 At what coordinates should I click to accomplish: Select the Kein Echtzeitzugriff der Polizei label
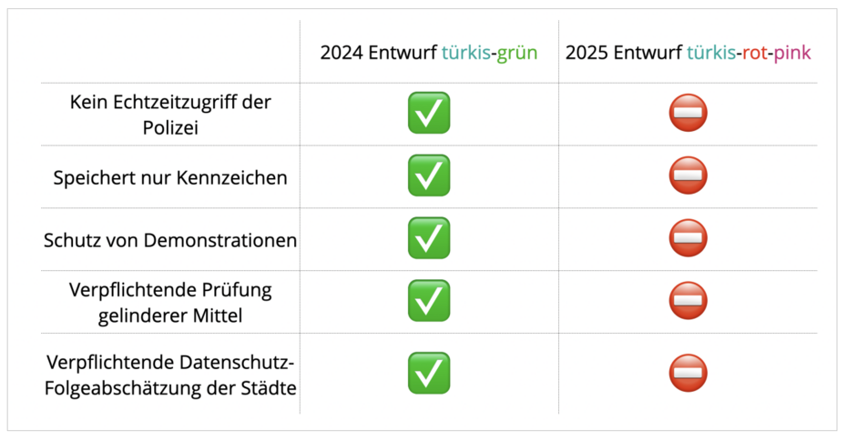point(170,114)
